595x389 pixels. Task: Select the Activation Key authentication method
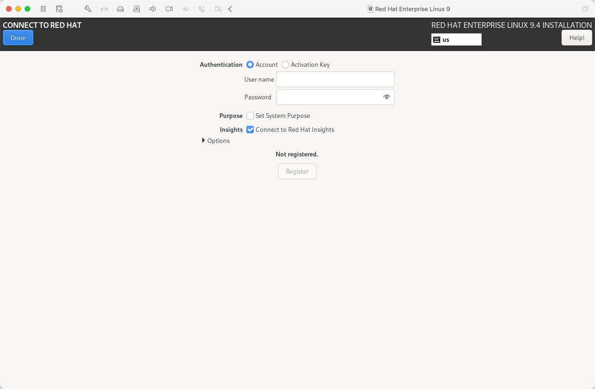tap(285, 65)
